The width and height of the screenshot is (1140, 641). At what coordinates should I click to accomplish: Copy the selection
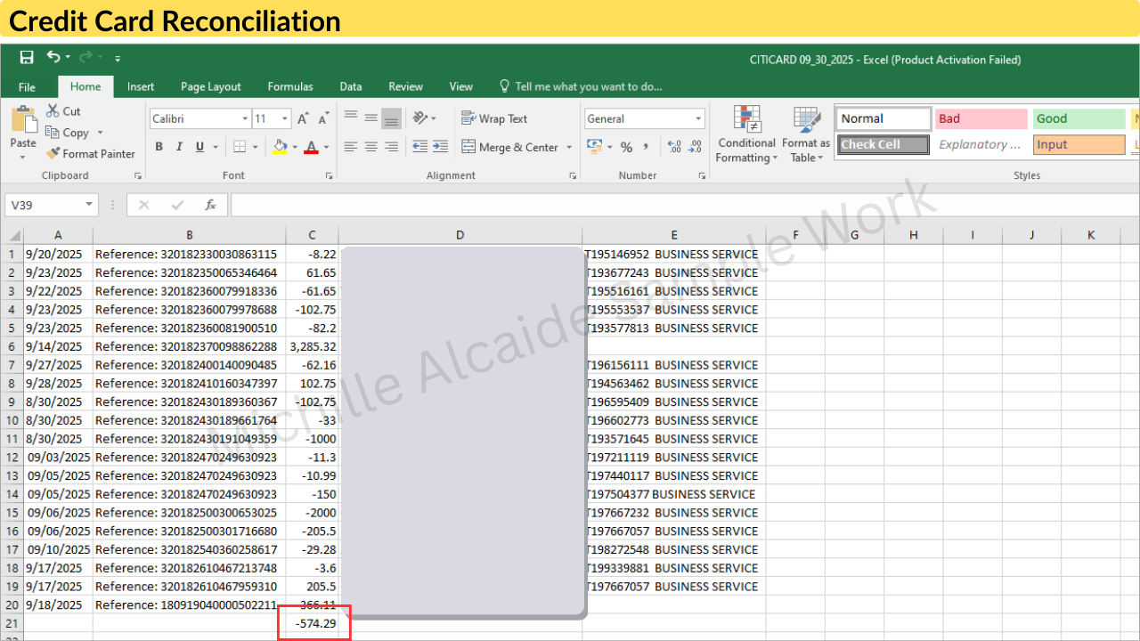click(67, 133)
